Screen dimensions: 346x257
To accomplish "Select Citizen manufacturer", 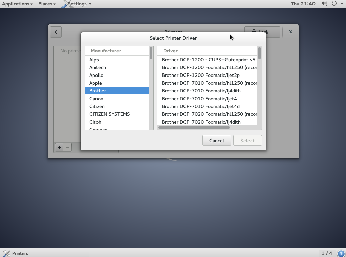I will tap(117, 106).
